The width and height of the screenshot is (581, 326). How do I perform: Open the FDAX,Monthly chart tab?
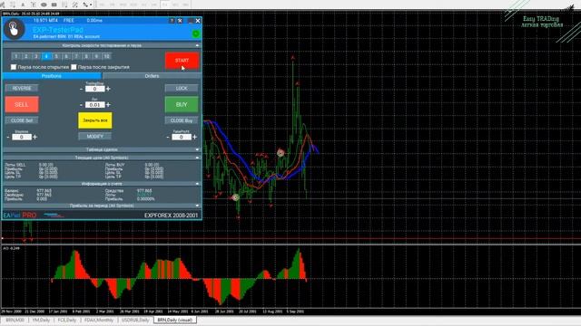click(x=99, y=320)
